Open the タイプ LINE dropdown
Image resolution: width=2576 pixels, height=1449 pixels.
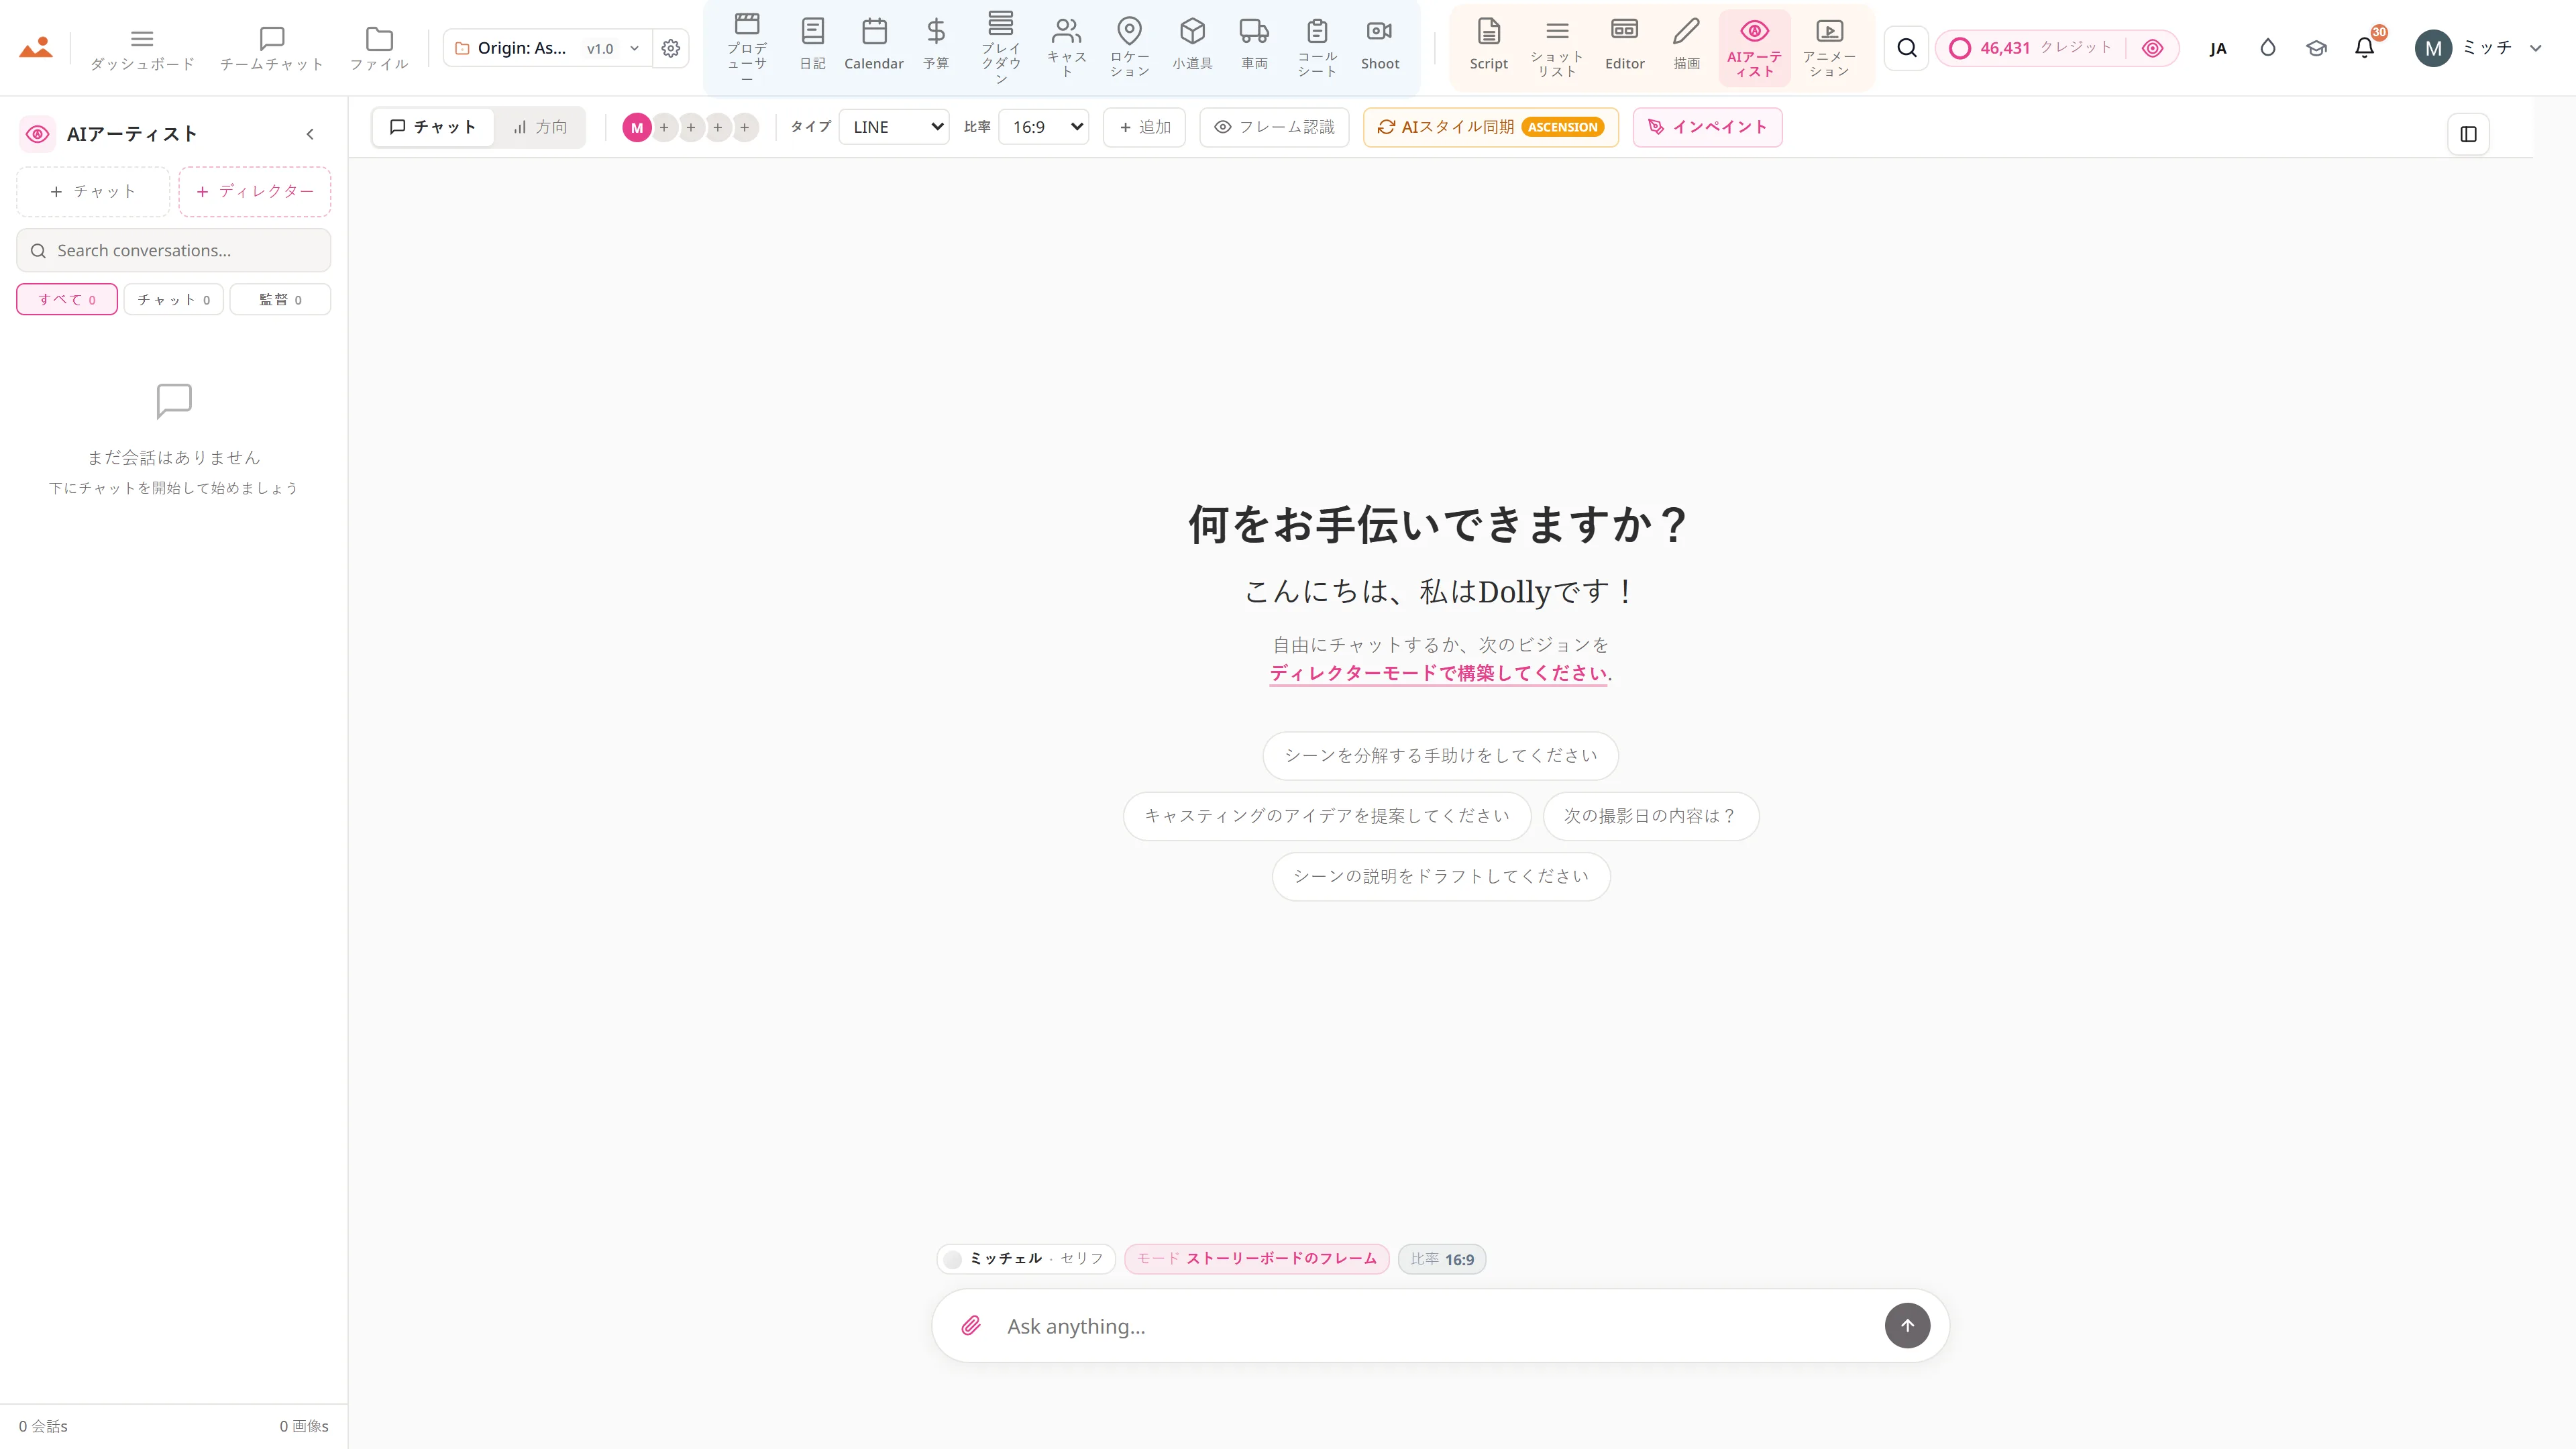[894, 127]
